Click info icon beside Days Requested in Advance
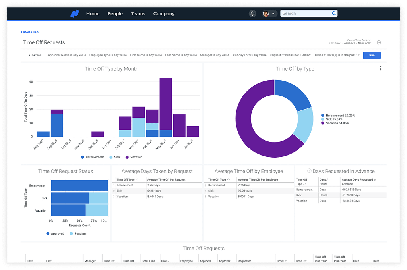The width and height of the screenshot is (407, 270). pyautogui.click(x=309, y=171)
